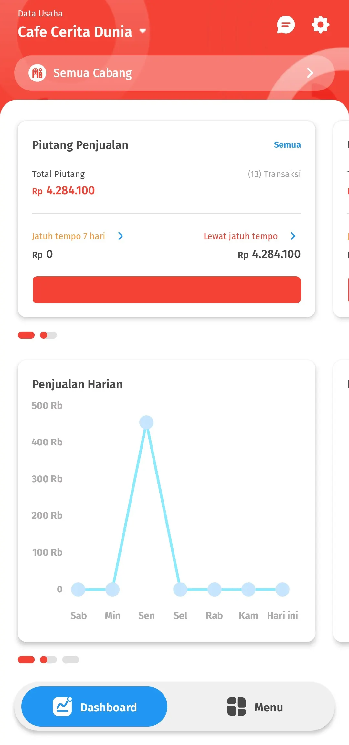Switch to the Menu tab
Screen dimensions: 349x745
click(255, 708)
